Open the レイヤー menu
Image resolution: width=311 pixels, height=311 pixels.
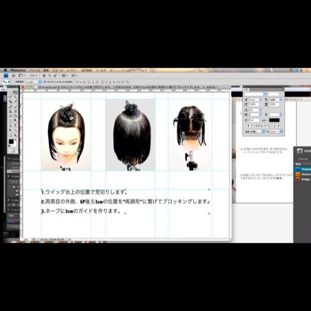tap(72, 70)
